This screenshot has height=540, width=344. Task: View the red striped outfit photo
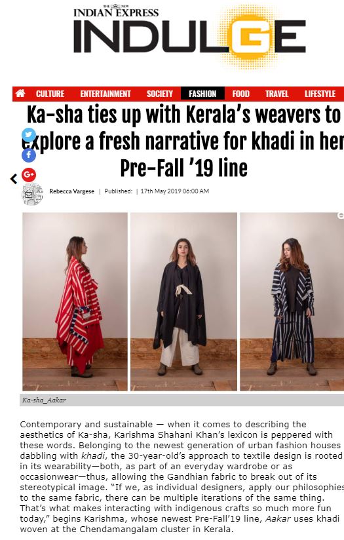click(x=75, y=301)
